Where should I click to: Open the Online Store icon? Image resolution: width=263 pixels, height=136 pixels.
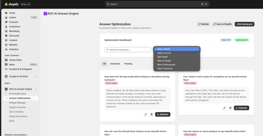tap(6, 60)
